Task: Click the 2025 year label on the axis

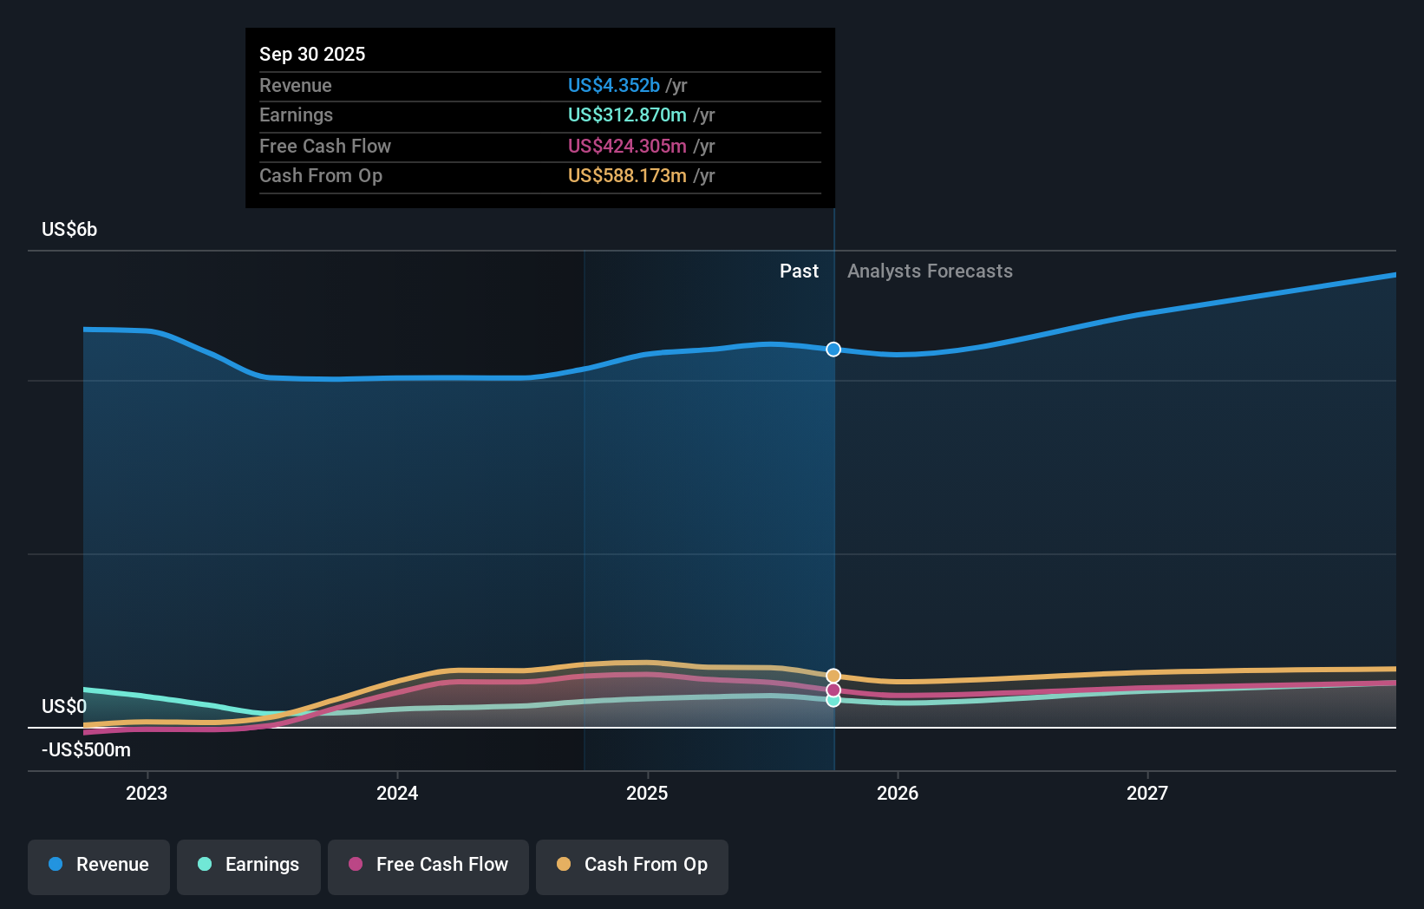Action: (648, 792)
